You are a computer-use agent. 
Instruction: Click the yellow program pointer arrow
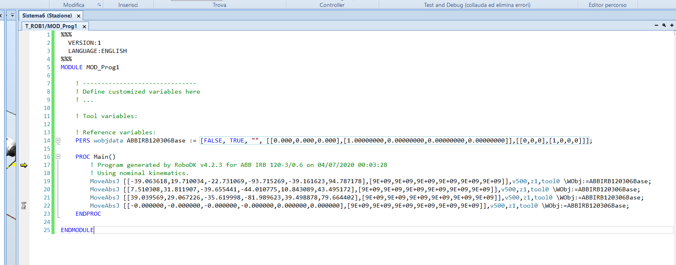(x=24, y=165)
